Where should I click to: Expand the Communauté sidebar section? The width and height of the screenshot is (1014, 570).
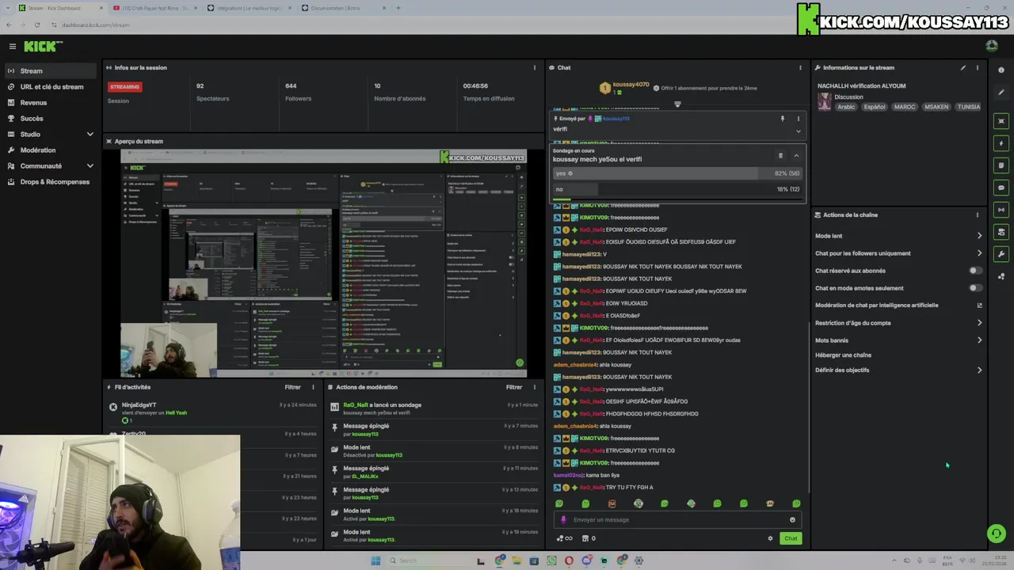[90, 165]
